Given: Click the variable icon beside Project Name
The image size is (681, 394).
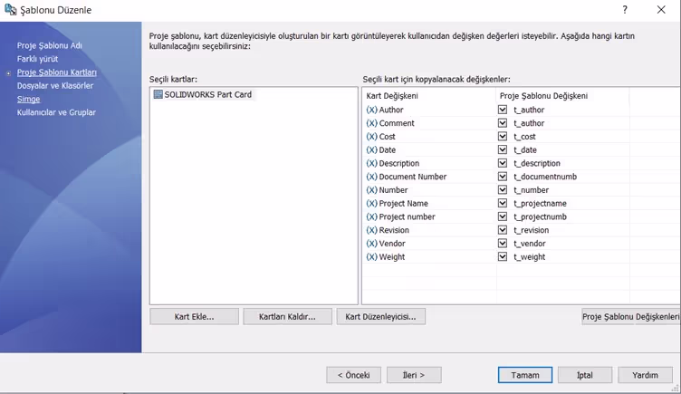Looking at the screenshot, I should click(x=372, y=203).
